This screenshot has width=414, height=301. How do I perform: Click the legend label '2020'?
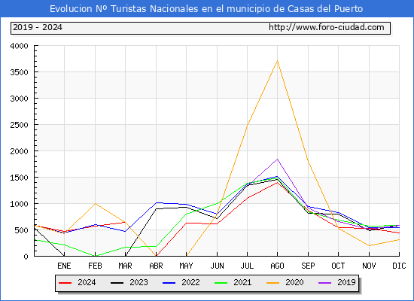(294, 282)
